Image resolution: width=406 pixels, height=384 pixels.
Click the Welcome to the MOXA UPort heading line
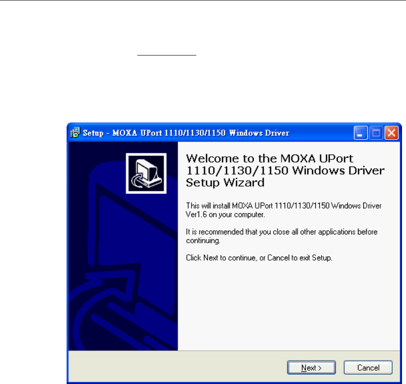(270, 158)
